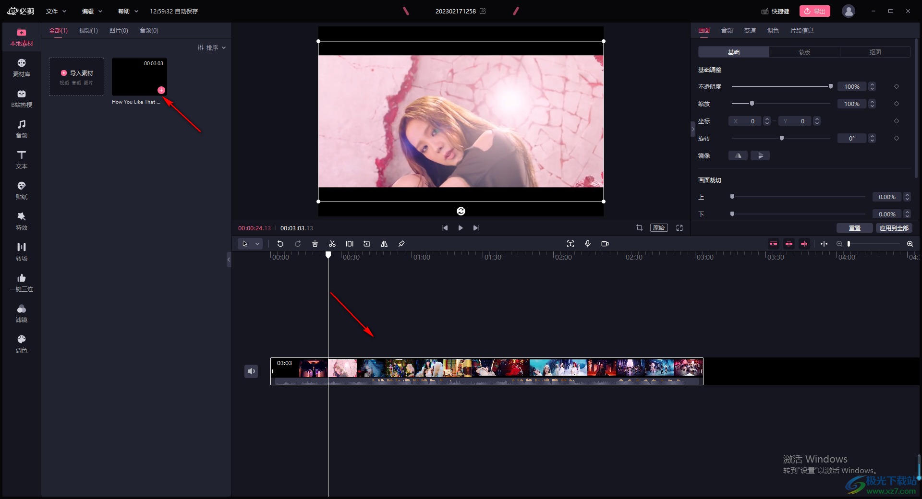This screenshot has height=499, width=922.
Task: Increase opacity with the stepper arrow
Action: tap(873, 84)
